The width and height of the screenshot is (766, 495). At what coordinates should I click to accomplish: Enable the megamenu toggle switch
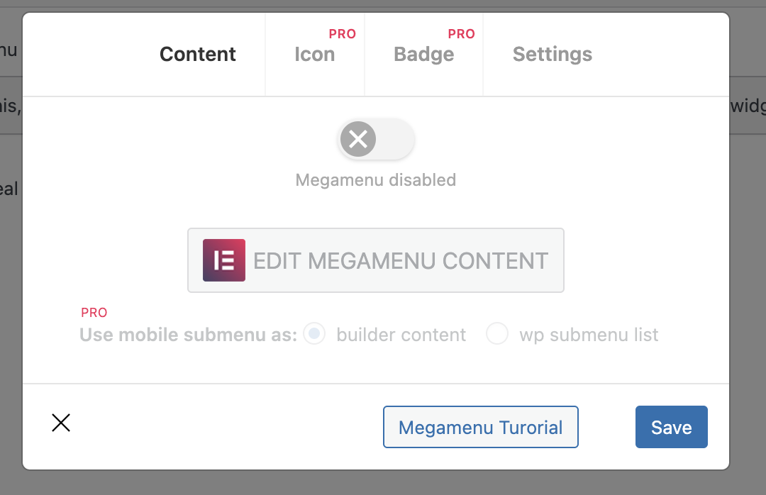point(376,139)
